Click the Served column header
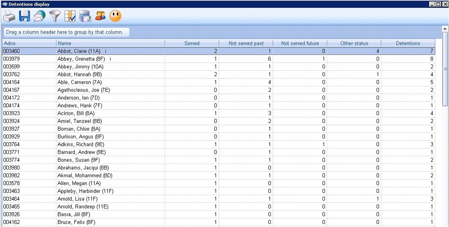The image size is (449, 227). tap(192, 43)
